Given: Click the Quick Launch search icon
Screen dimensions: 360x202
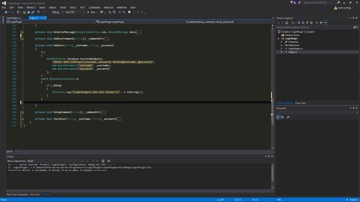Looking at the screenshot, I should point(339,2).
